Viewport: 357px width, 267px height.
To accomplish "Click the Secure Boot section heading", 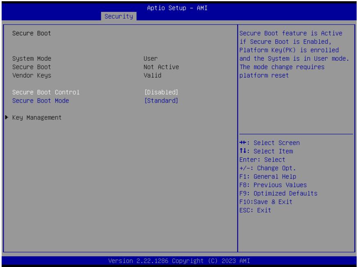I will click(x=32, y=33).
